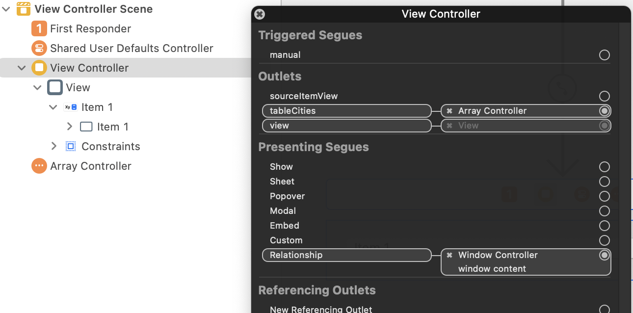Click the Shared User Defaults Controller icon
The height and width of the screenshot is (313, 633).
coord(39,48)
